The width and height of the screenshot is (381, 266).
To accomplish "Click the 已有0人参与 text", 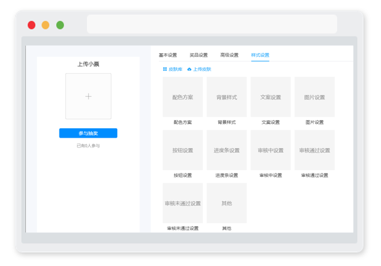I will [88, 146].
